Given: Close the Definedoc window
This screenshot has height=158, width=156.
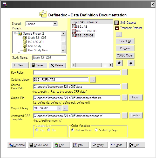Looking at the screenshot, I should pyautogui.click(x=153, y=4).
